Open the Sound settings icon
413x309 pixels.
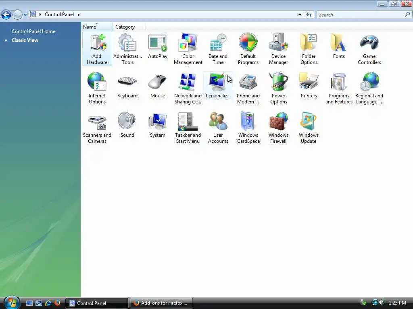(127, 125)
